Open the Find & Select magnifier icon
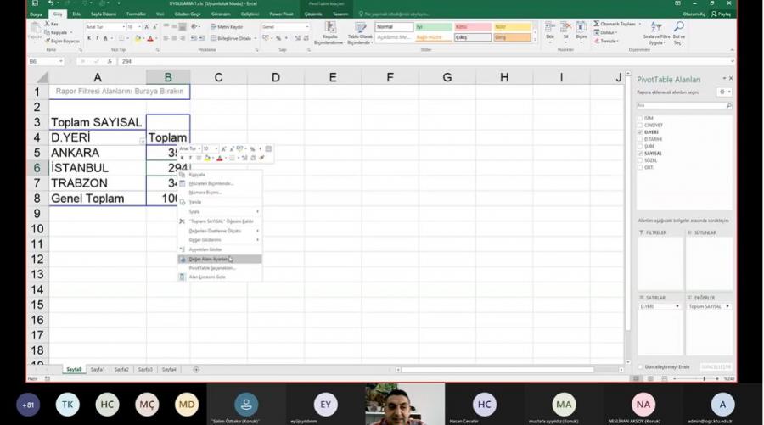 pyautogui.click(x=678, y=28)
